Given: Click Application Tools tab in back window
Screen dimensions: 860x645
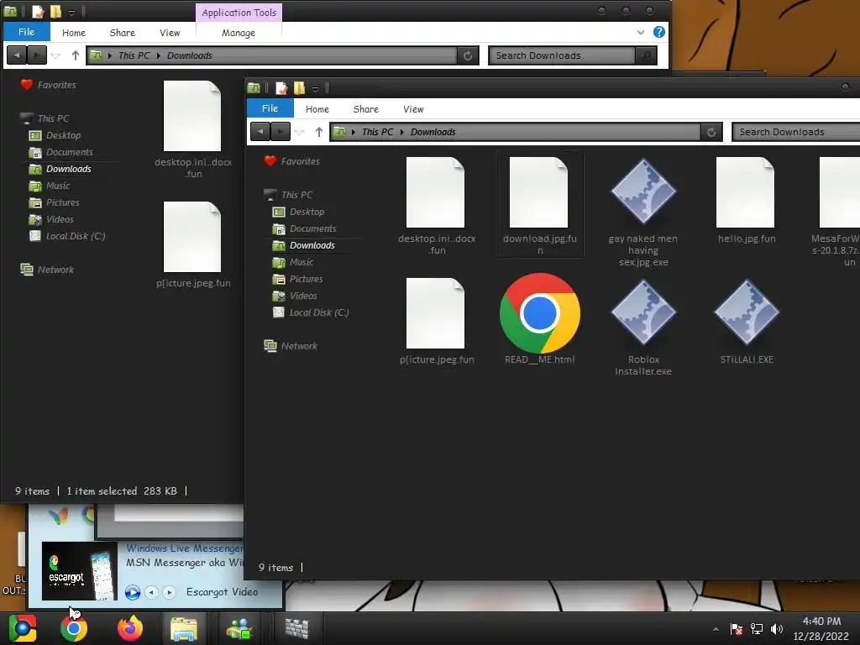Looking at the screenshot, I should click(239, 13).
